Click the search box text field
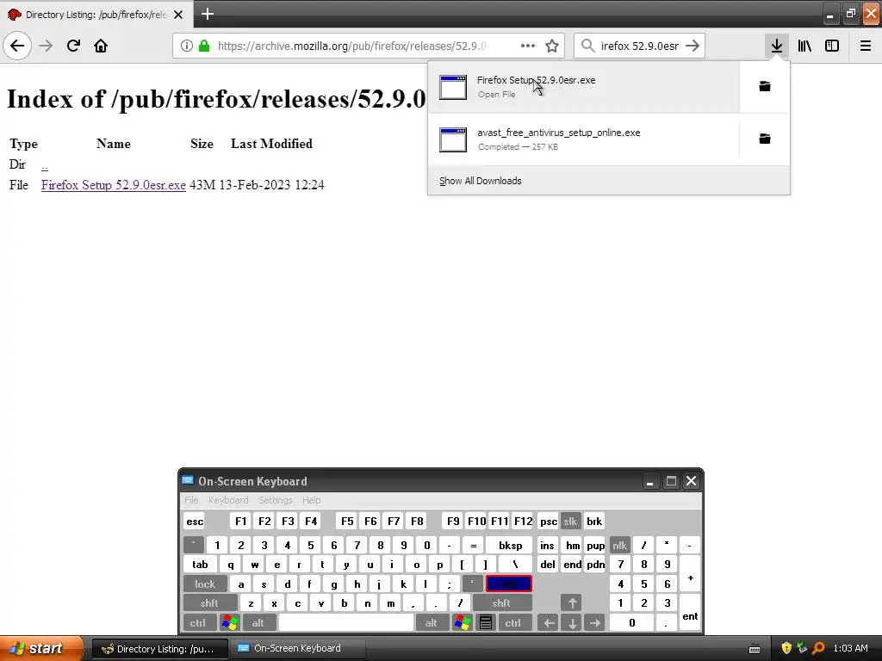The width and height of the screenshot is (882, 661). point(640,46)
